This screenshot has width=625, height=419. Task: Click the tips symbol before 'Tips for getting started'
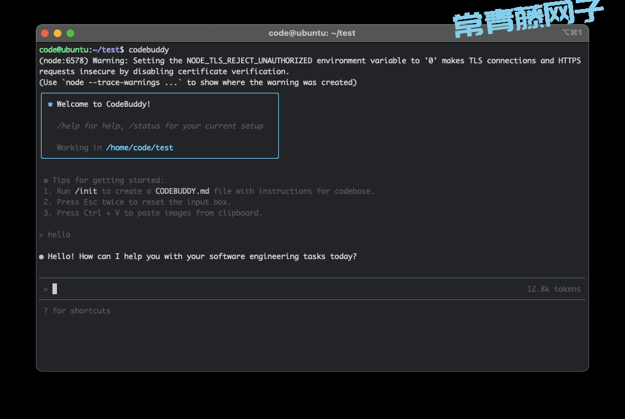coord(45,180)
